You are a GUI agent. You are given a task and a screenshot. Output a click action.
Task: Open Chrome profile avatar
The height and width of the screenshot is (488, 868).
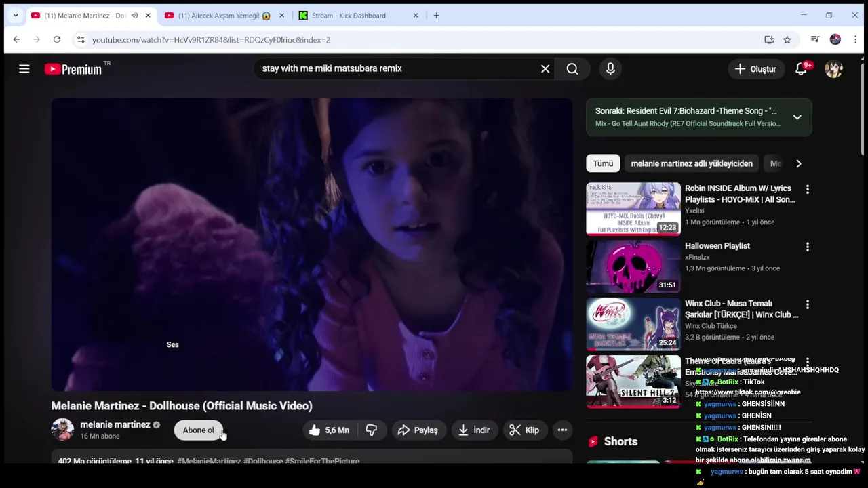(835, 39)
